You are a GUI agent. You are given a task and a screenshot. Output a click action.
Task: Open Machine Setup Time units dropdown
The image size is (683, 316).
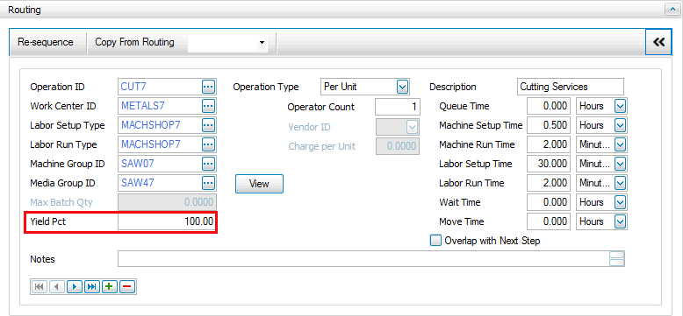coord(620,125)
